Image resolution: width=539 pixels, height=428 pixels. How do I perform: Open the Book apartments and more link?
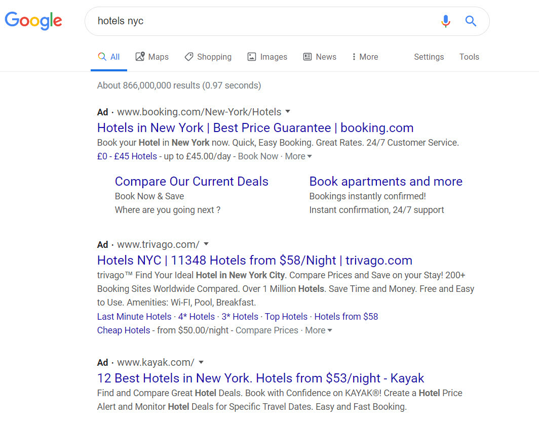(386, 181)
